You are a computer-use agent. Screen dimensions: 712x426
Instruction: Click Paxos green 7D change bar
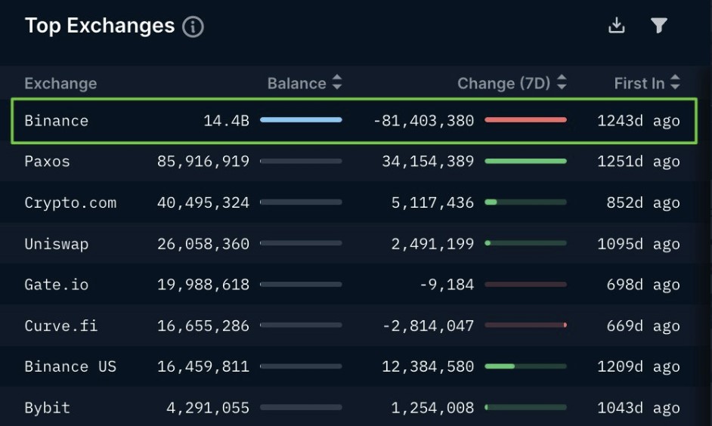(x=525, y=161)
